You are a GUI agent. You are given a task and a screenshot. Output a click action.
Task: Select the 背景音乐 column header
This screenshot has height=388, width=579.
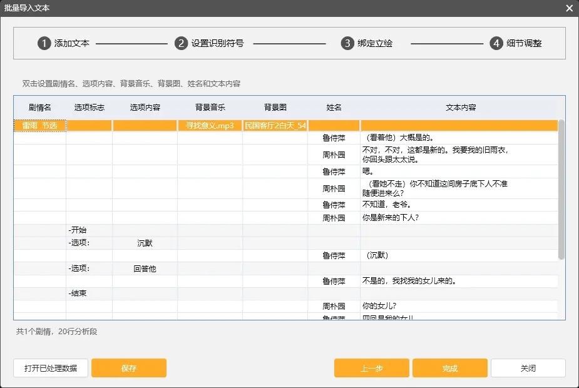click(x=210, y=108)
